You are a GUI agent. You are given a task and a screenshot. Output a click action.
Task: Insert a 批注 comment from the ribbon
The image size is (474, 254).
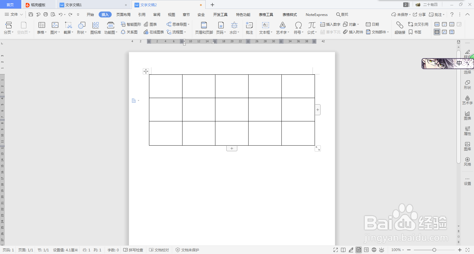click(x=249, y=28)
